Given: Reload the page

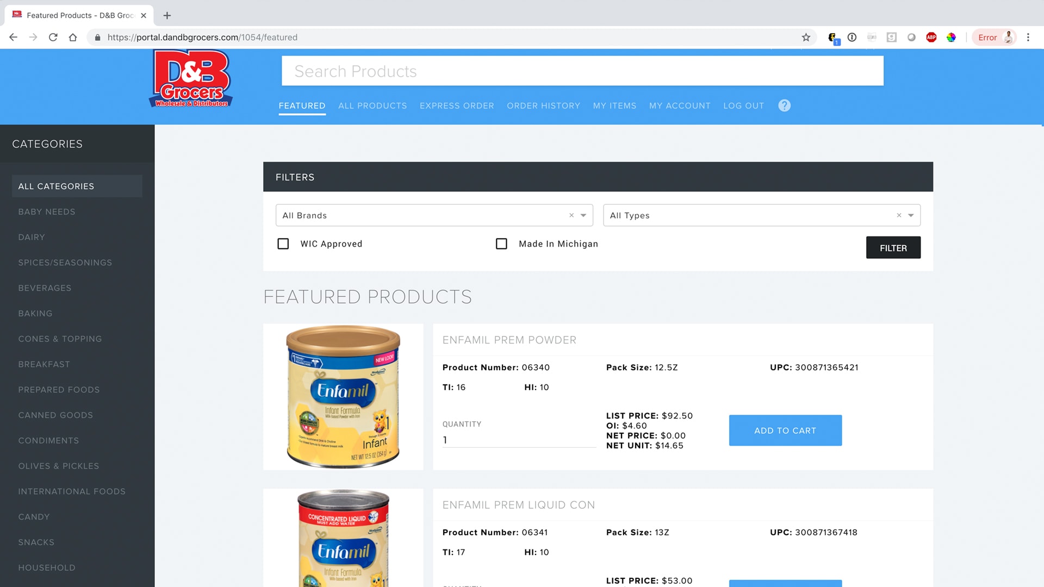Looking at the screenshot, I should click(53, 38).
